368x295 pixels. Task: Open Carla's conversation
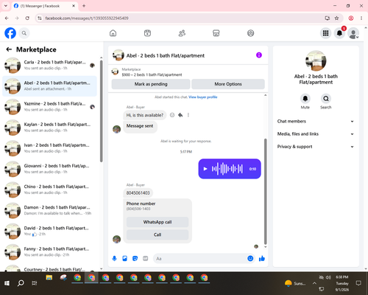(49, 66)
